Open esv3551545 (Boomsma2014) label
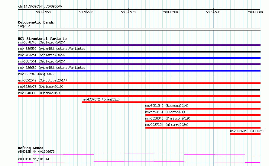This screenshot has width=269, height=166. point(167,106)
